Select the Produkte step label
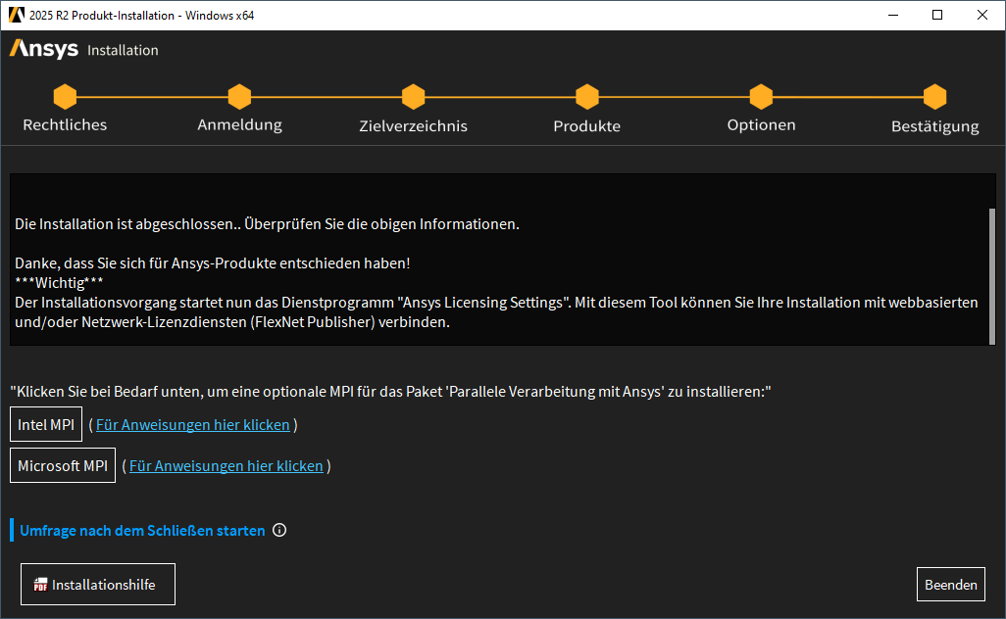Screen dimensions: 1006x619 pyautogui.click(x=587, y=125)
